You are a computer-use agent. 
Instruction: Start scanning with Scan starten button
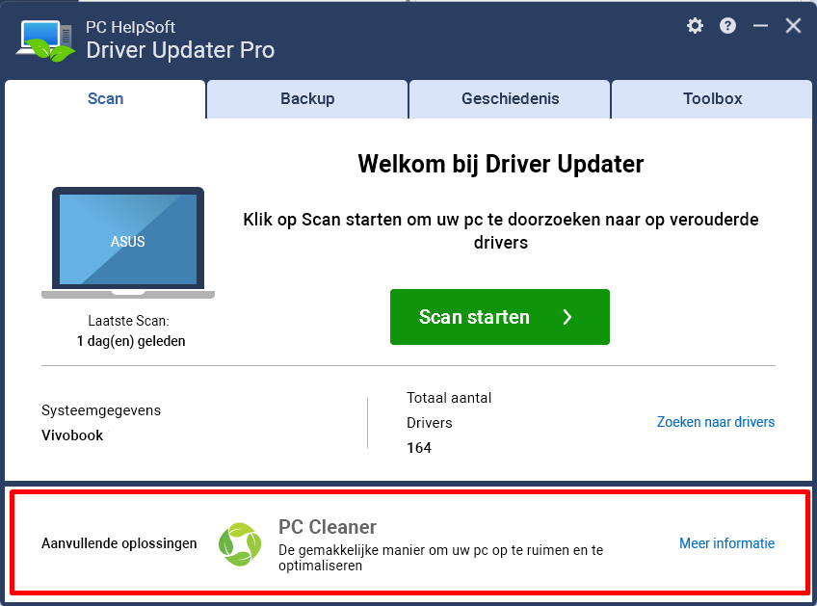point(500,317)
